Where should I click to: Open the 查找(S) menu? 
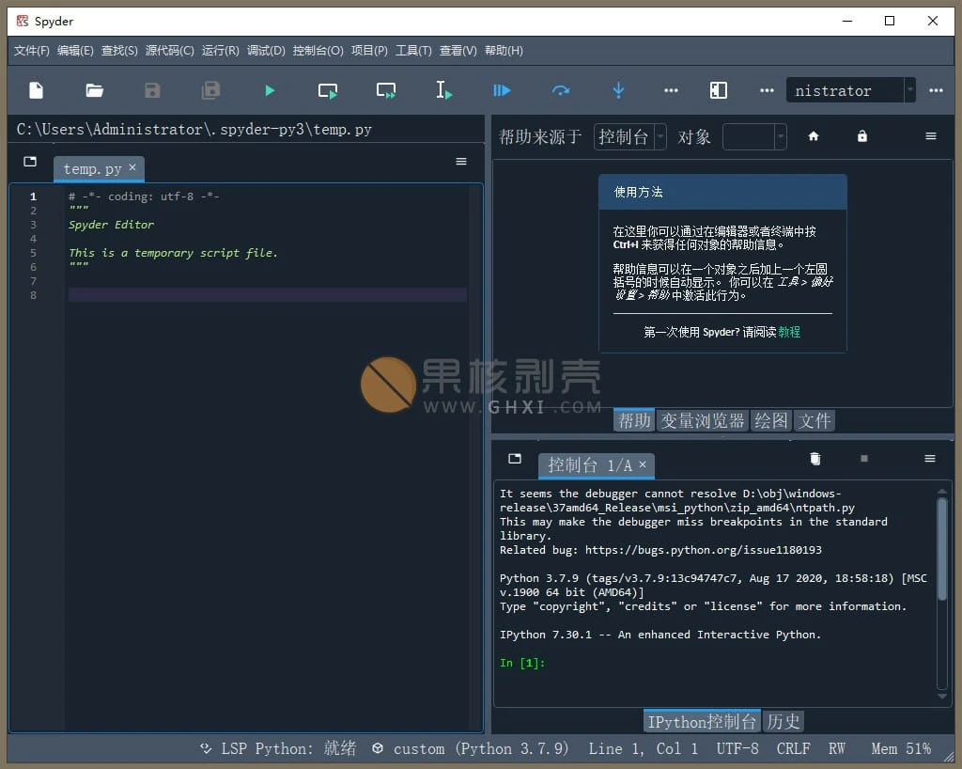pyautogui.click(x=119, y=51)
